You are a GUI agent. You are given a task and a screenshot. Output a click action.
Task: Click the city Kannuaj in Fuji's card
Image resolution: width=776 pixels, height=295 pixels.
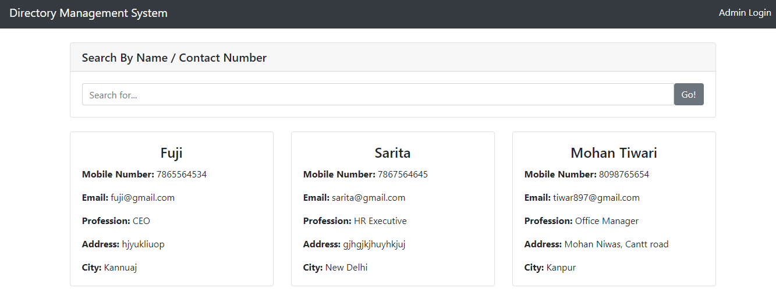(x=121, y=268)
